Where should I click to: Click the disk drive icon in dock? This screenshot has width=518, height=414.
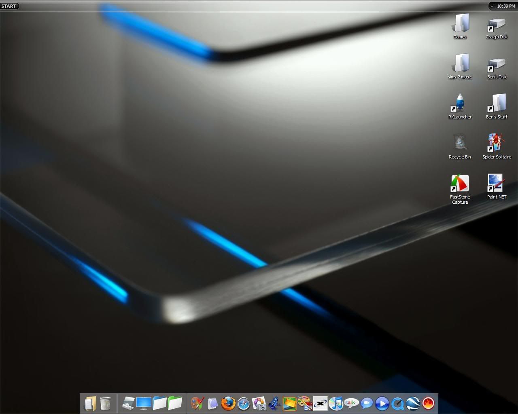129,403
